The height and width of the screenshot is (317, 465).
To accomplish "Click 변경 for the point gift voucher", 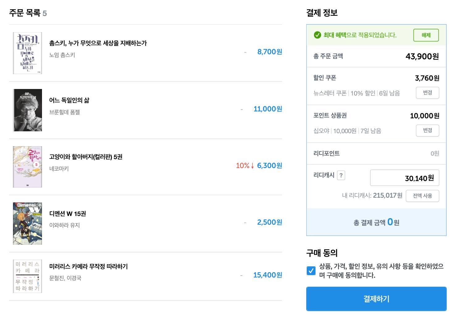I will click(427, 130).
